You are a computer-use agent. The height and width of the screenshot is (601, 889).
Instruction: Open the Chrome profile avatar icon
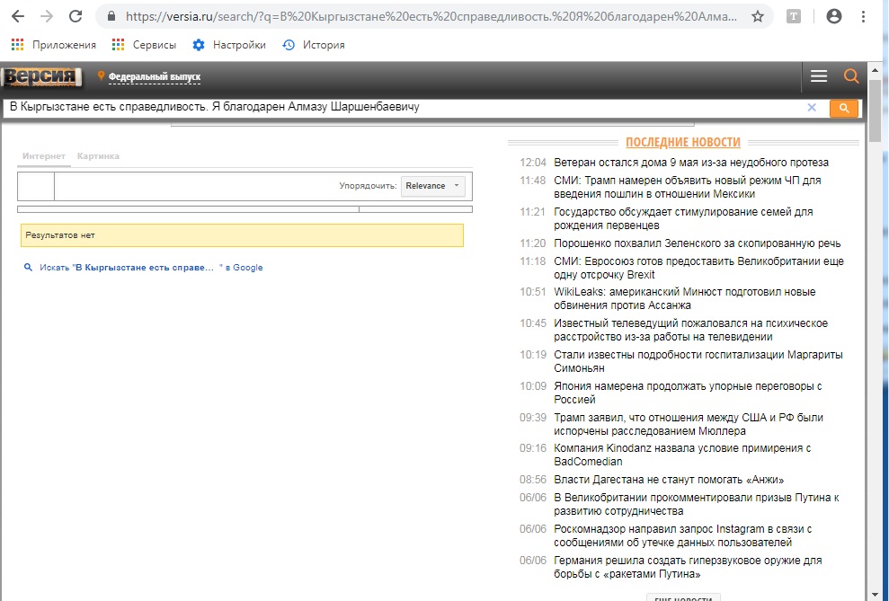(834, 16)
